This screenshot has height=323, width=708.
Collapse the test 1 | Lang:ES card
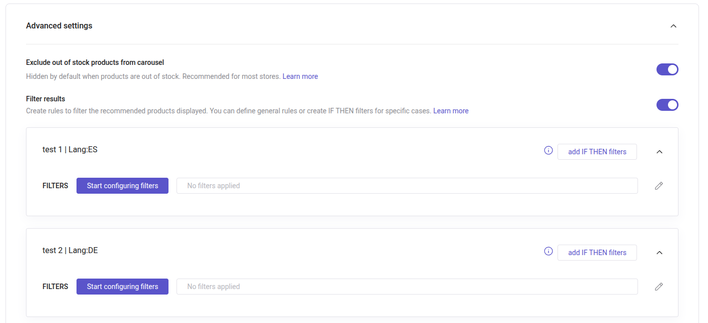click(659, 152)
